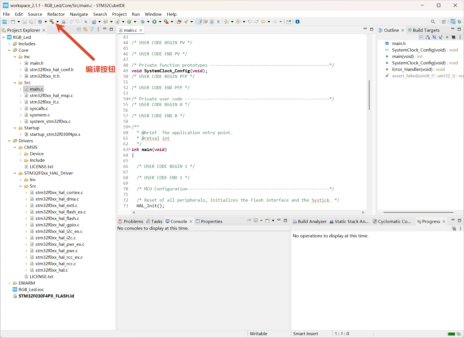Toggle Hide Fields icon in Outline
464x338 pixels.
434,37
